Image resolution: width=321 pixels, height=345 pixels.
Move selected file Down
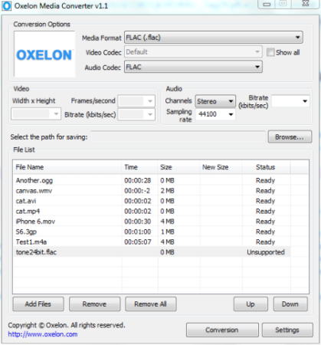(x=290, y=304)
